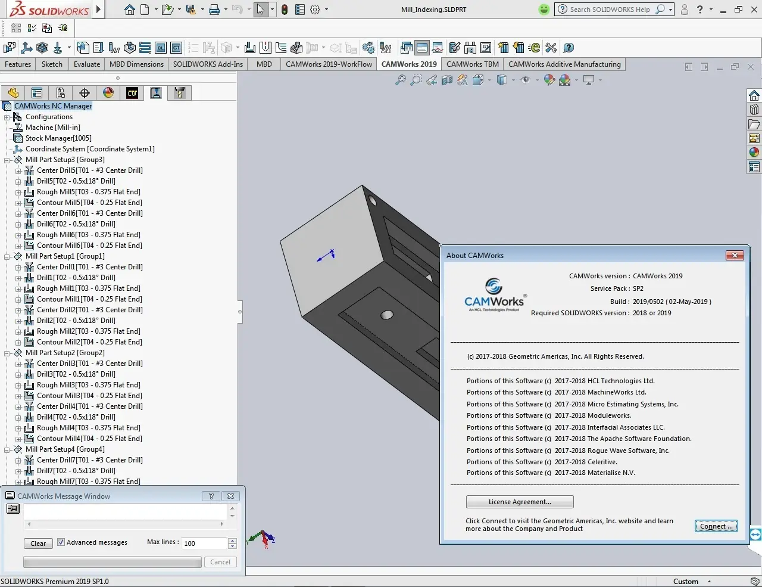Click the Zoom to Fit view icon

tap(401, 79)
